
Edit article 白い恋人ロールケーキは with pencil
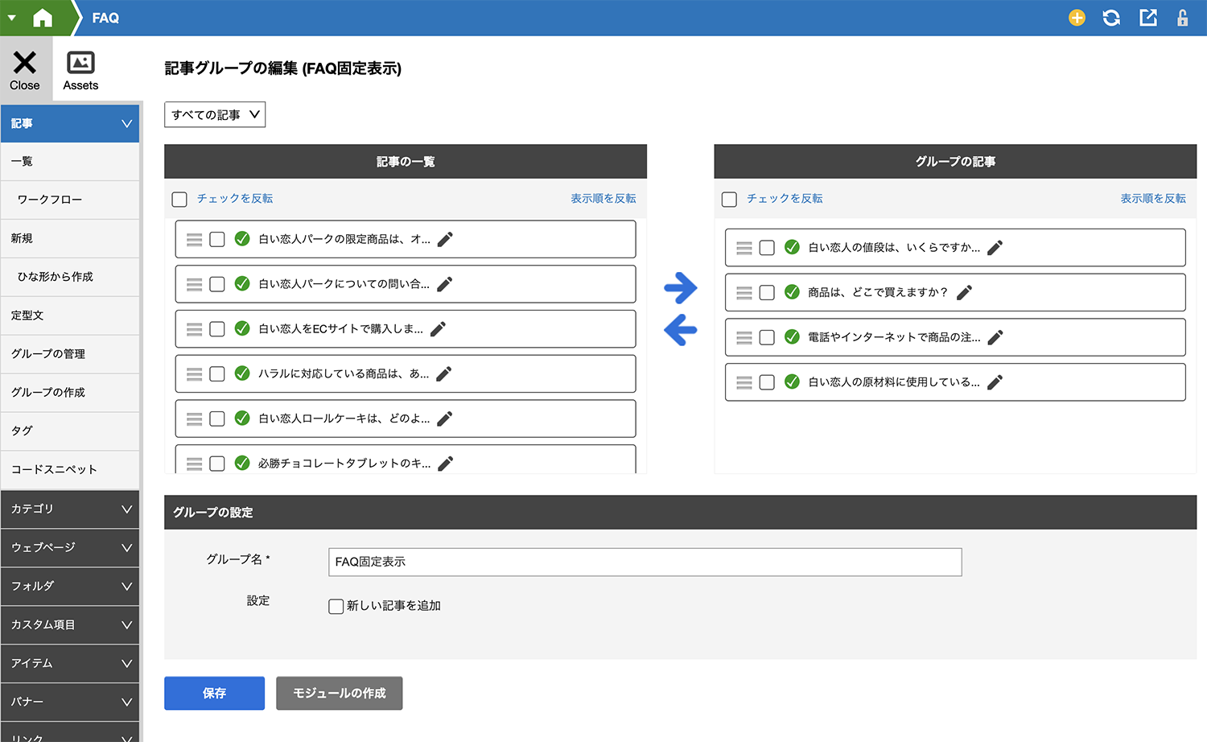(x=444, y=418)
